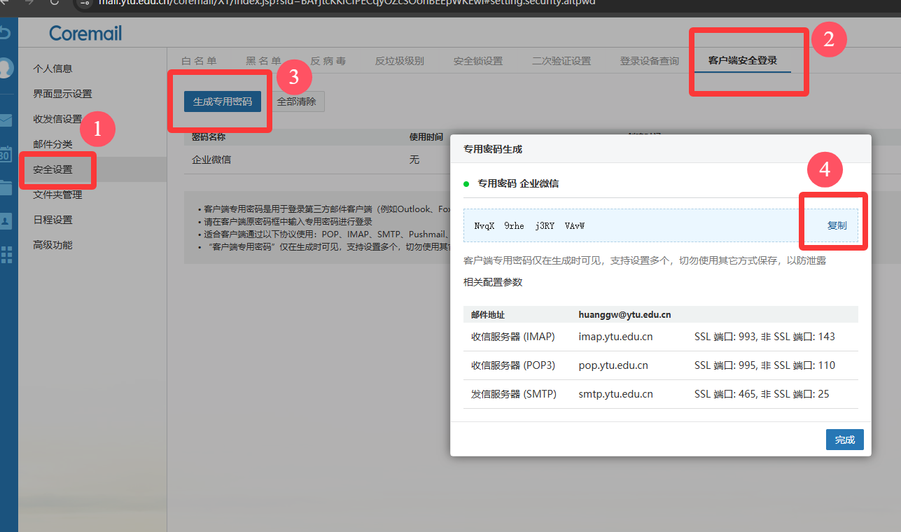Open the file folder icon in the sidebar
This screenshot has height=532, width=901.
[x=6, y=187]
